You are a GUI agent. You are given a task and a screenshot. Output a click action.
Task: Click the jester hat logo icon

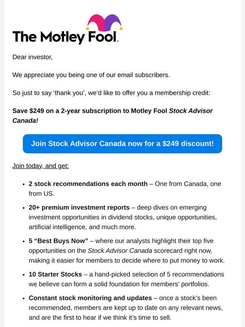point(104,22)
